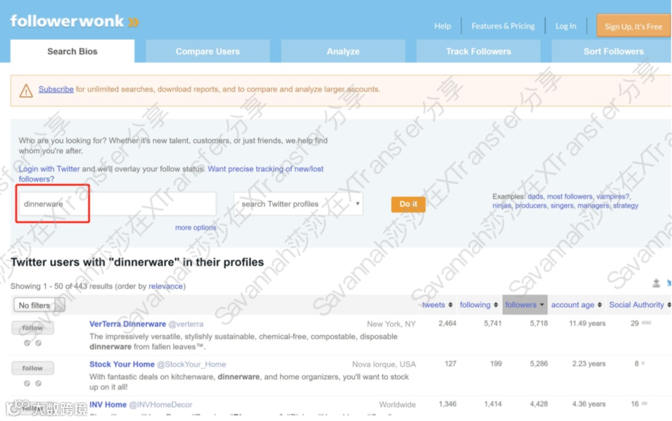Click second block icon under Stock Your Home follow button

click(x=38, y=383)
